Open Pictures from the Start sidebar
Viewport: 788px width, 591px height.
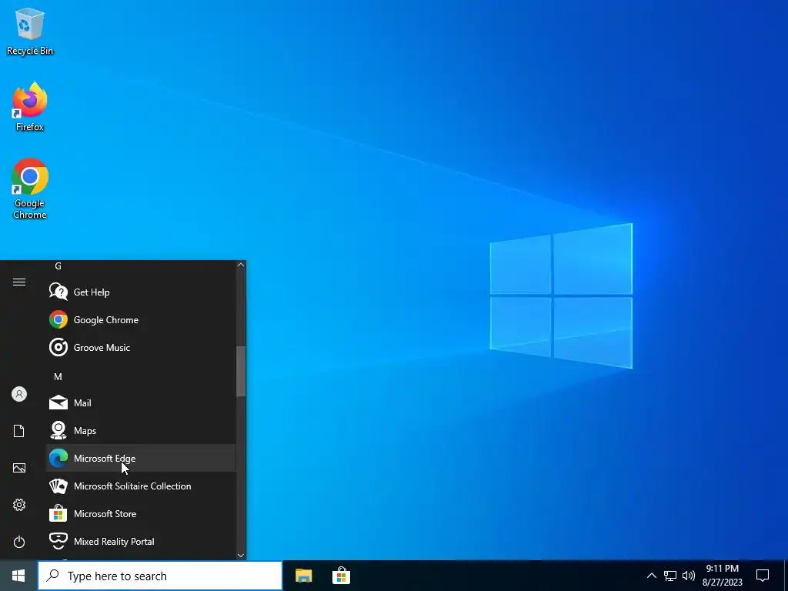coord(19,468)
